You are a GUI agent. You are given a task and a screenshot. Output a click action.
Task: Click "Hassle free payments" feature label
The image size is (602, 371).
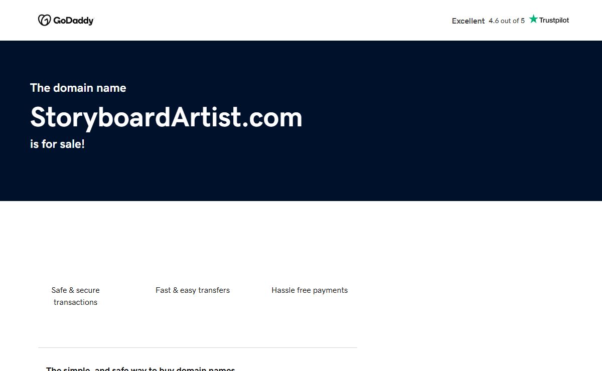[x=310, y=290]
